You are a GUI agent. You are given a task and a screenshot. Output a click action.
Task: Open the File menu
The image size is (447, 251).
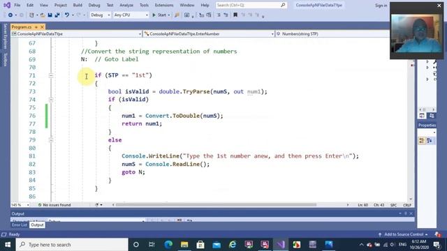[x=17, y=5]
